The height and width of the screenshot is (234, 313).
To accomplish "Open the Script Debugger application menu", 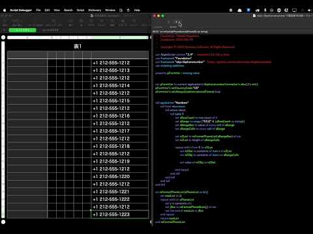I will (x=21, y=10).
